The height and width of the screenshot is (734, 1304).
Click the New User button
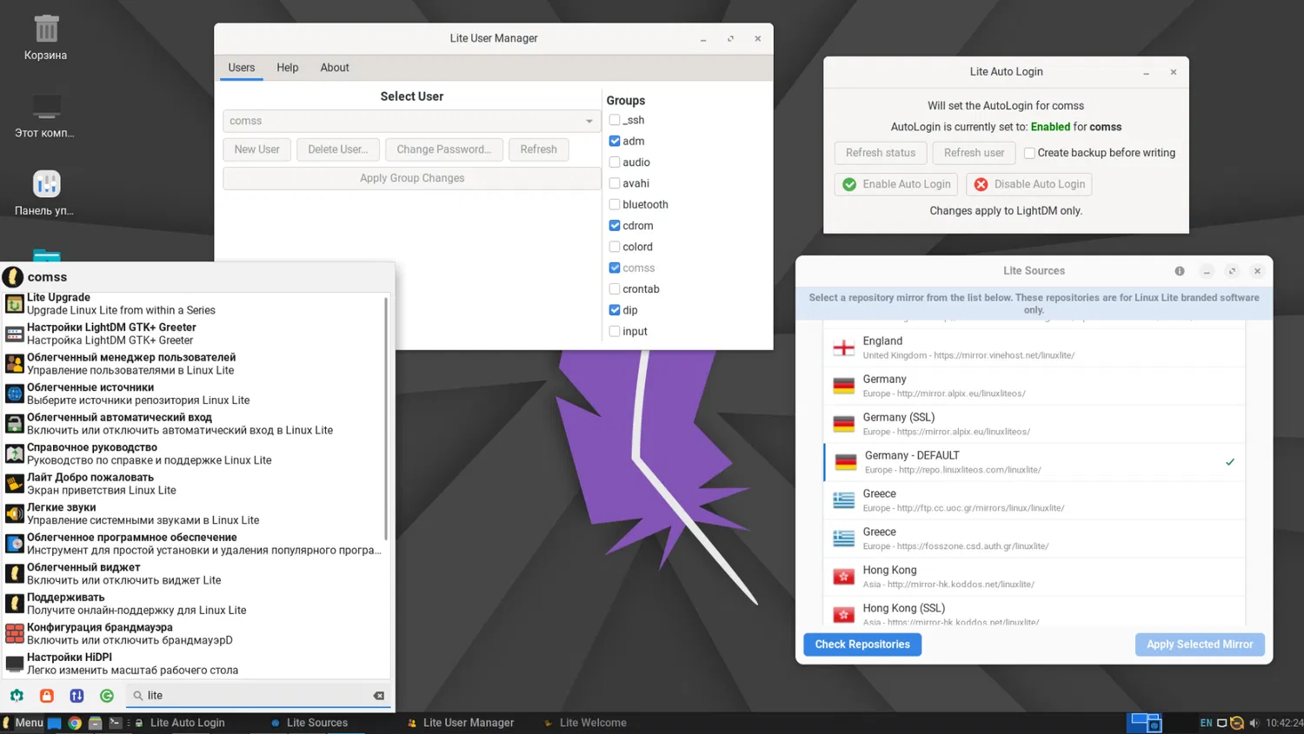(257, 149)
